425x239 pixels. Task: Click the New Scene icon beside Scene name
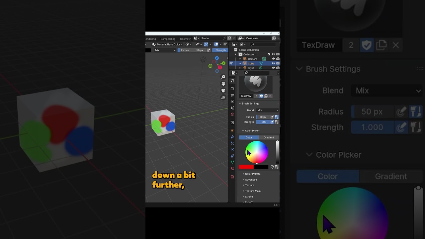[229, 38]
